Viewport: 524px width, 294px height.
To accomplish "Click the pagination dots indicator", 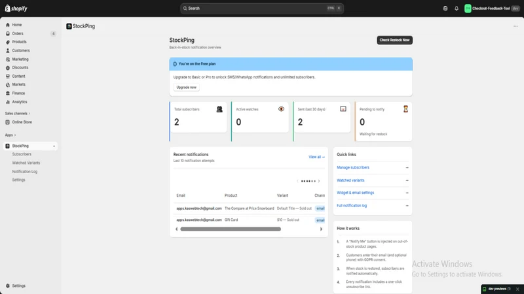I will point(308,182).
